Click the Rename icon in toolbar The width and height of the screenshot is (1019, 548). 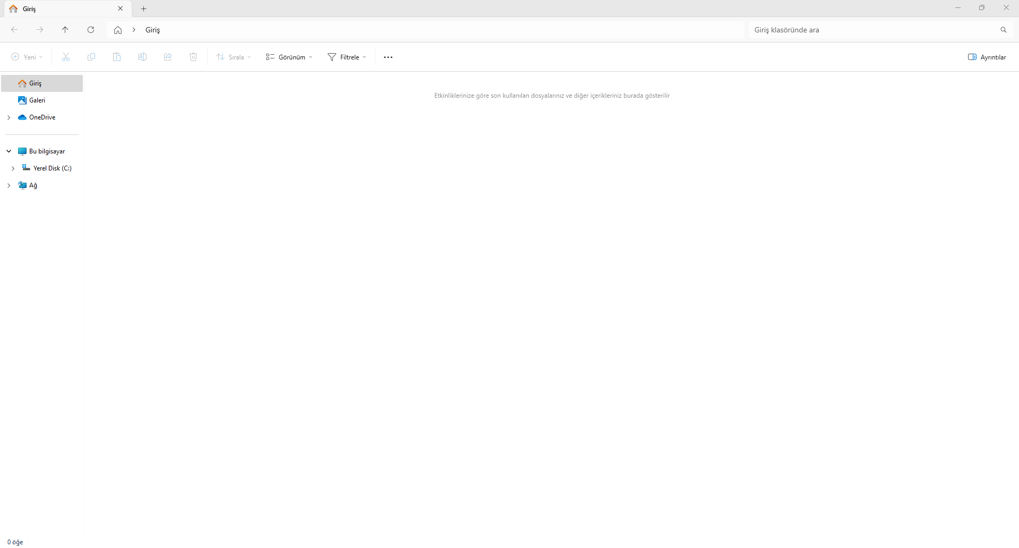[142, 57]
